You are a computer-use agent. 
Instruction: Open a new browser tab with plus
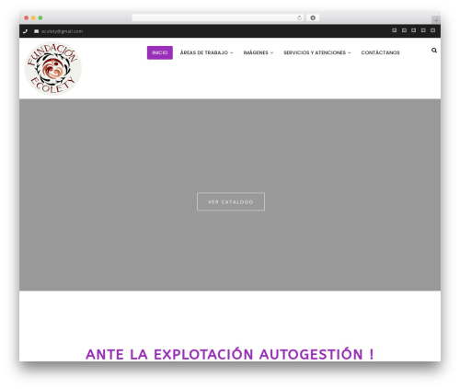coord(436,20)
